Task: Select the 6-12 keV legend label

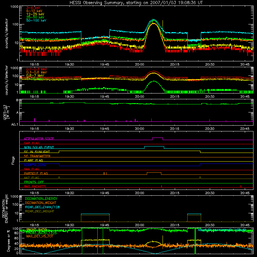Action: [x=34, y=11]
